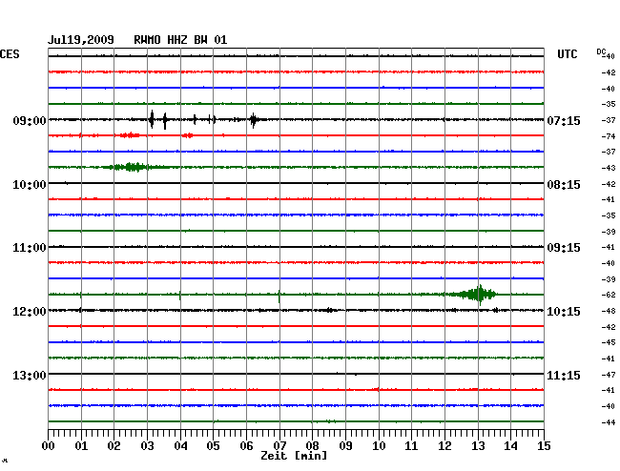Click the "10:15" UTC time label
This screenshot has height=471, width=620.
pos(564,312)
